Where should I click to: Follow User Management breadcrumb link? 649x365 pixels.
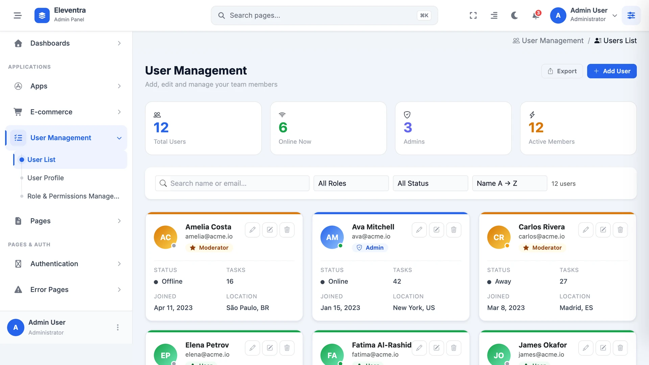pyautogui.click(x=548, y=41)
